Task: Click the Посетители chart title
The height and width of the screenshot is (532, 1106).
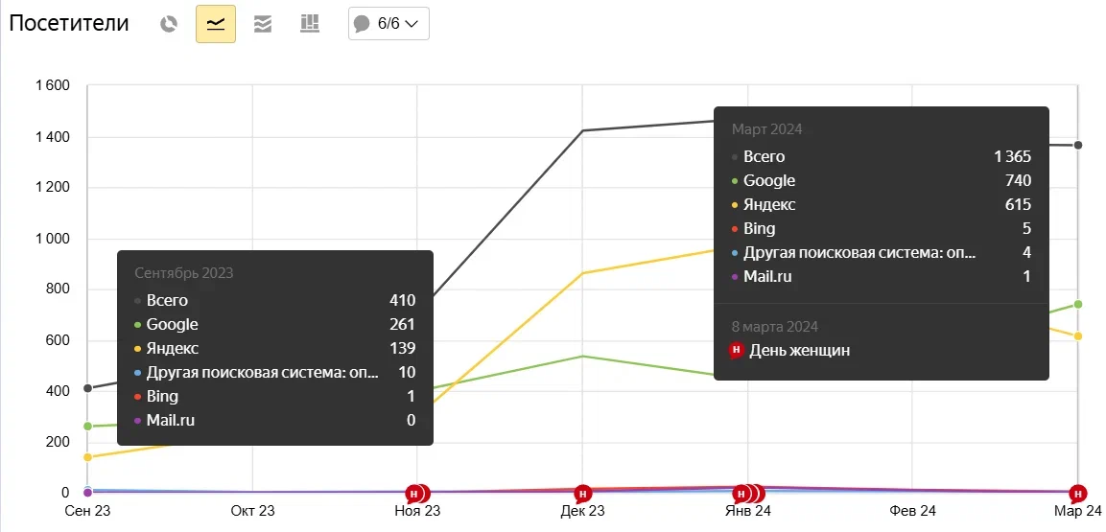Action: tap(69, 24)
